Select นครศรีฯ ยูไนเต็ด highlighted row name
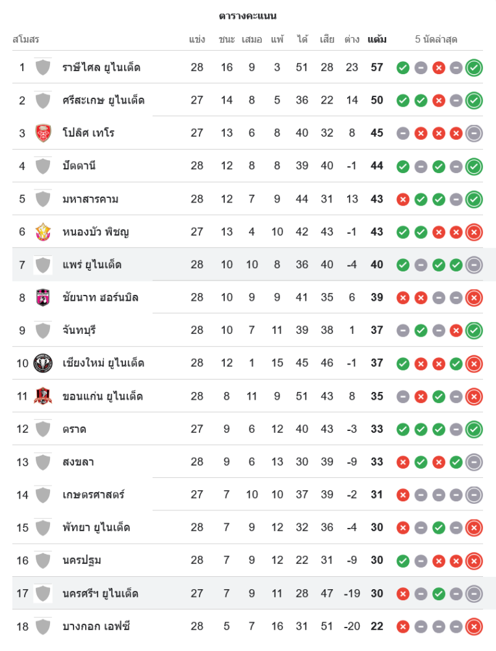This screenshot has width=496, height=651. click(100, 593)
